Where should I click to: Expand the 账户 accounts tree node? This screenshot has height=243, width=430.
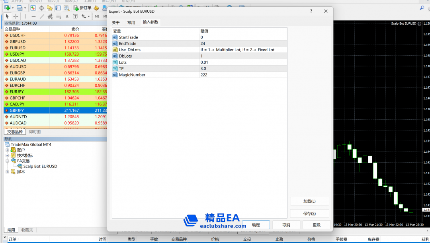7,150
